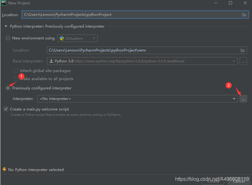Enable Inherit global site-packages

coord(16,70)
